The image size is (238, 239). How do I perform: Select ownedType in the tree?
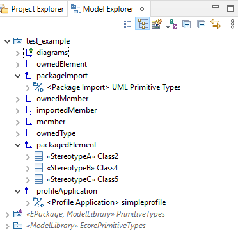[56, 133]
